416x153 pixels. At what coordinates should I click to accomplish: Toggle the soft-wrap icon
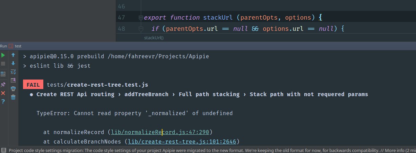[x=13, y=72]
